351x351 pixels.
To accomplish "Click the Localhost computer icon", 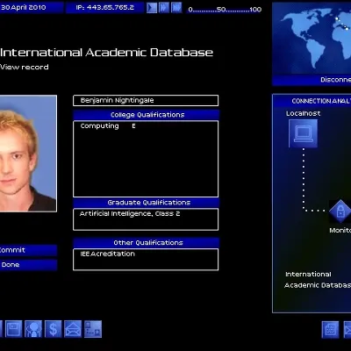I will (303, 133).
